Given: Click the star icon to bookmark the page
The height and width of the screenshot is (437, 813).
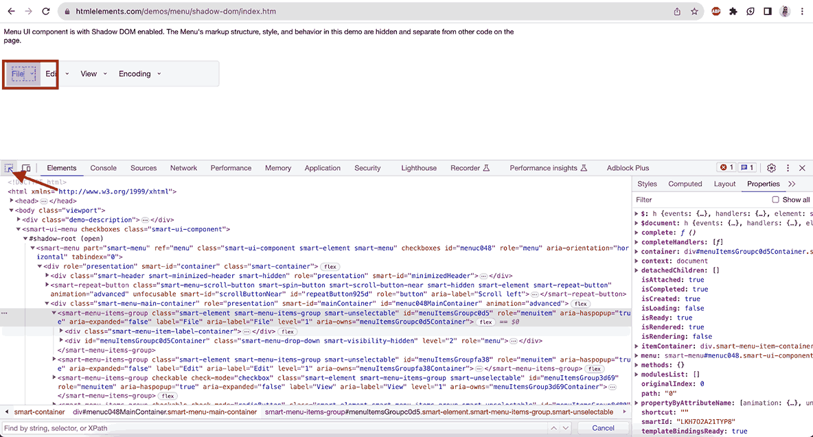Looking at the screenshot, I should point(694,11).
